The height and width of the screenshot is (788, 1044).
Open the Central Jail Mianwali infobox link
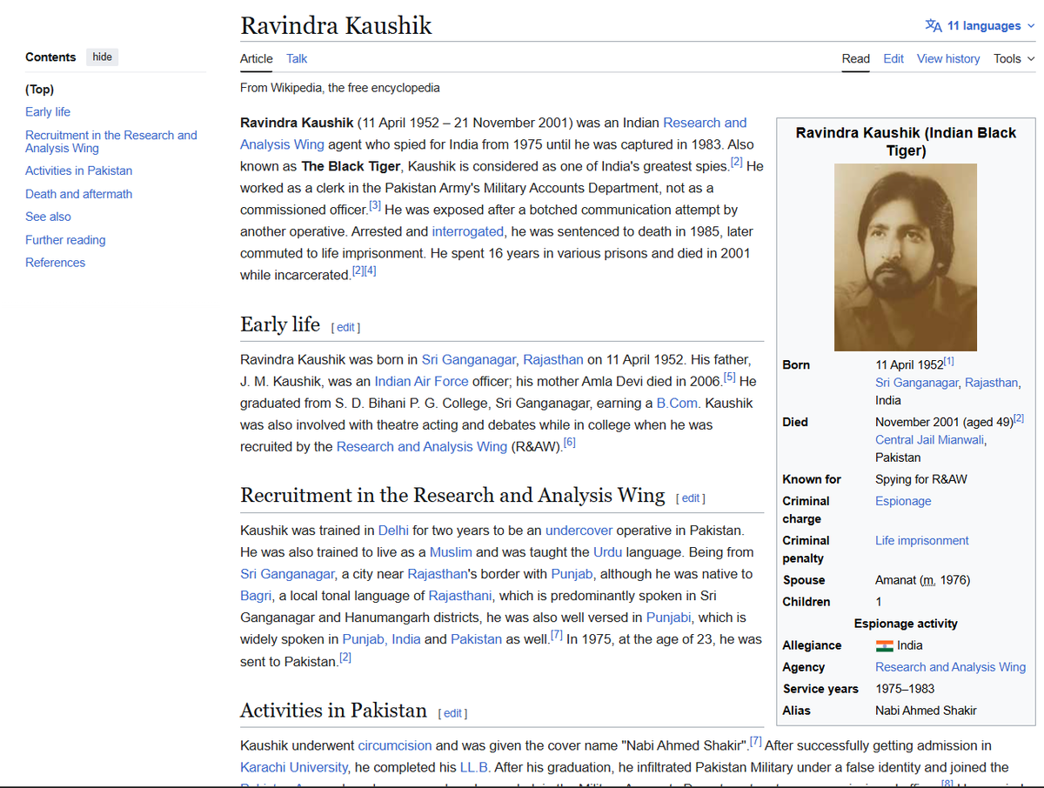pos(930,440)
